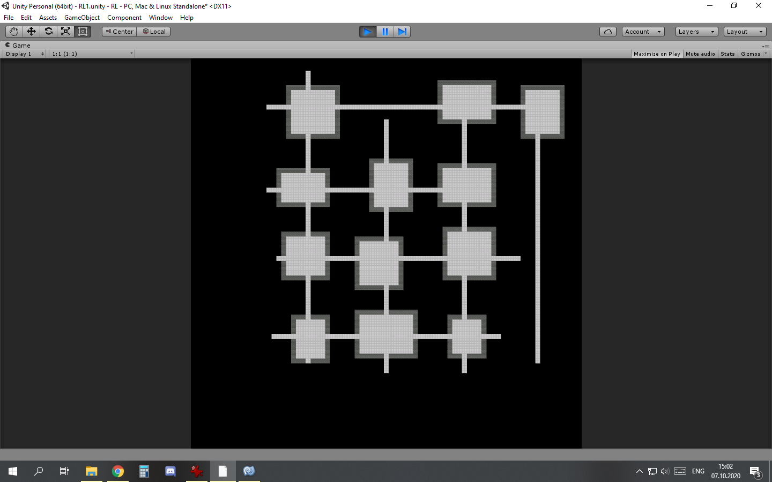Viewport: 772px width, 482px height.
Task: Open the Game panel options menu
Action: (x=766, y=47)
